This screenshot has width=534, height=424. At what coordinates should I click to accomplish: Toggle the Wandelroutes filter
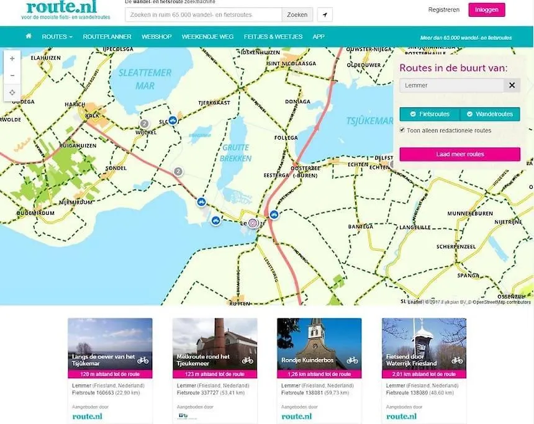(490, 114)
